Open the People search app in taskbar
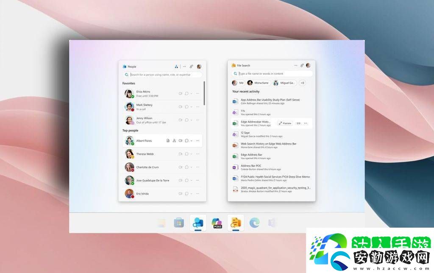434x273 pixels. coord(198,223)
